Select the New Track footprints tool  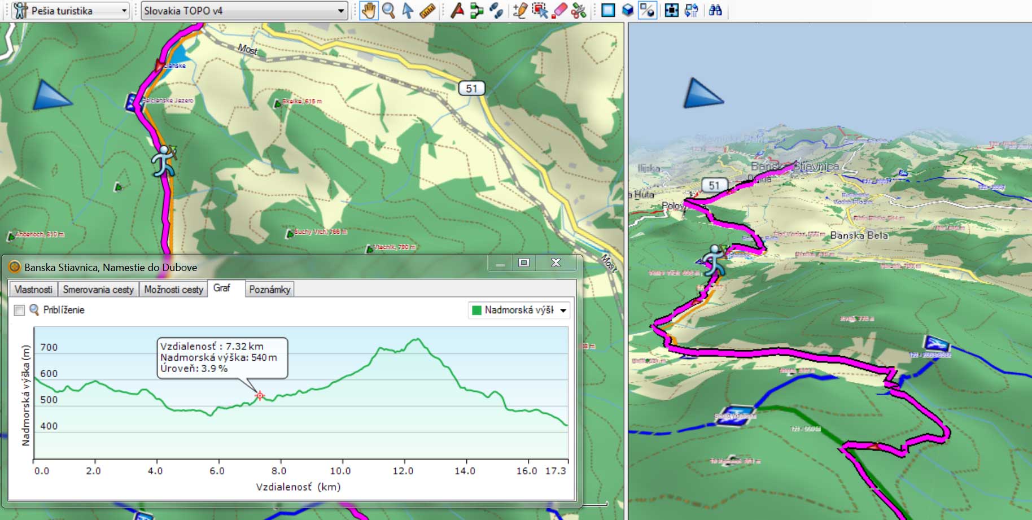[x=496, y=11]
